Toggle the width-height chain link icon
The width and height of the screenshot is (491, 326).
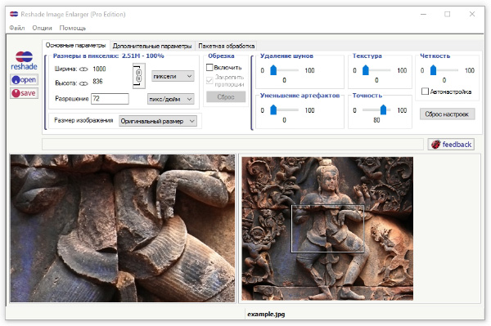[139, 76]
